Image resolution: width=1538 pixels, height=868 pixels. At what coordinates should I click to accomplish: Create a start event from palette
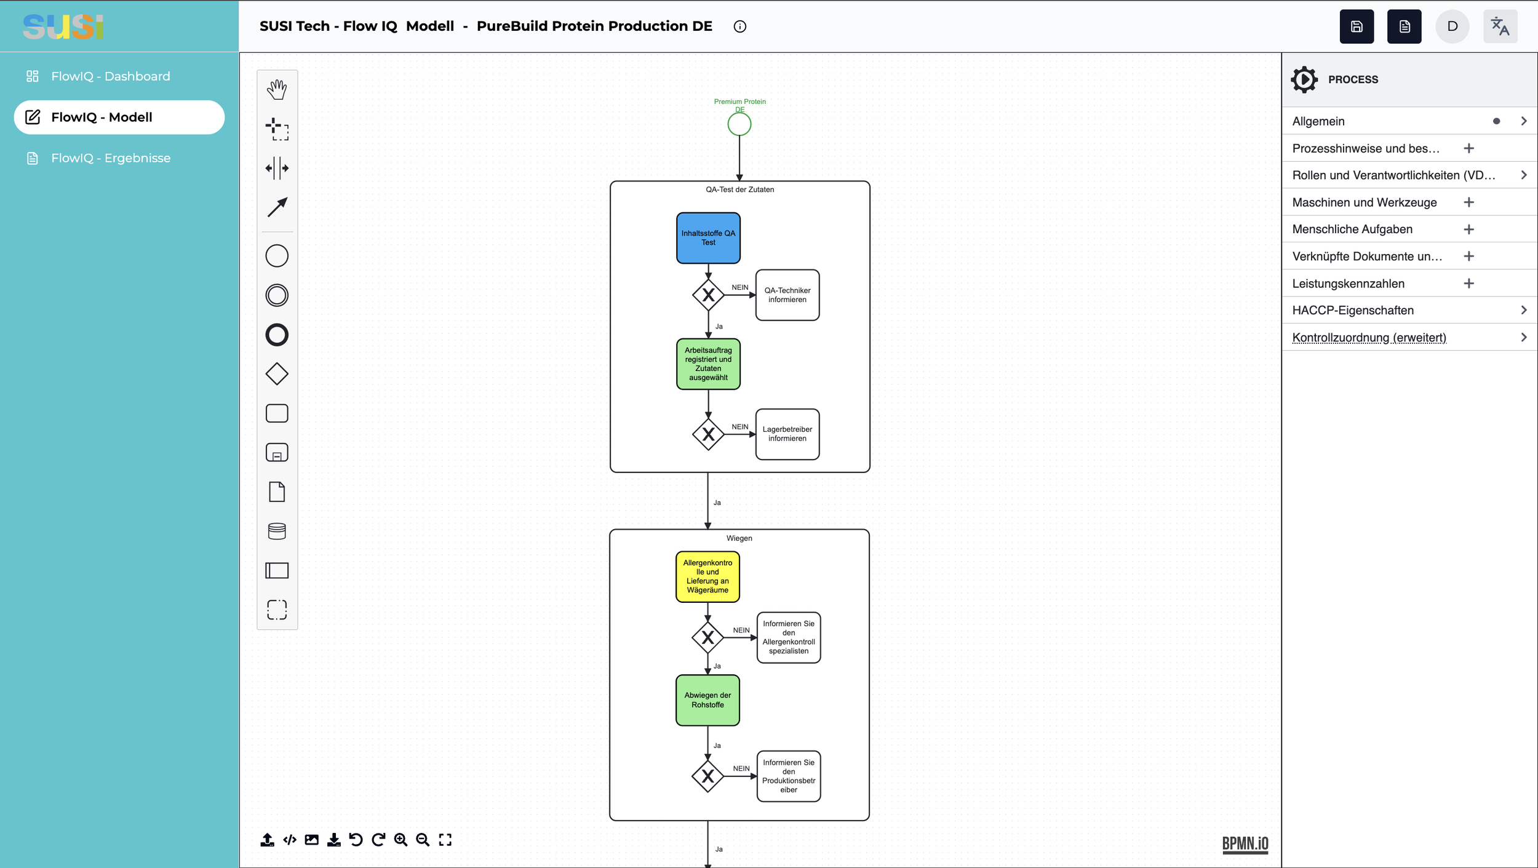tap(277, 256)
